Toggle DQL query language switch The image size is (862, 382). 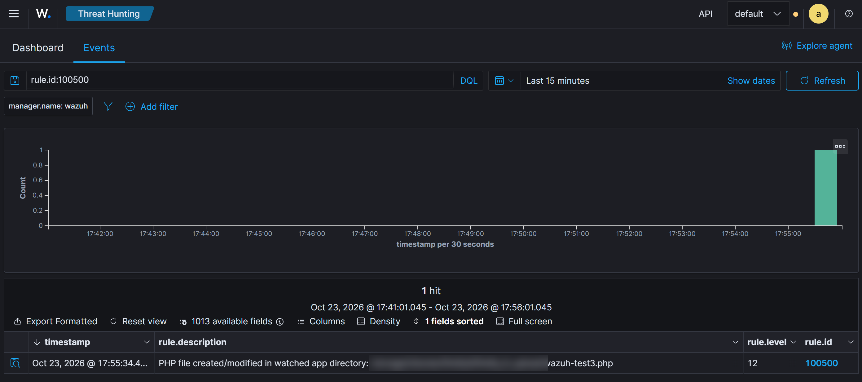468,81
